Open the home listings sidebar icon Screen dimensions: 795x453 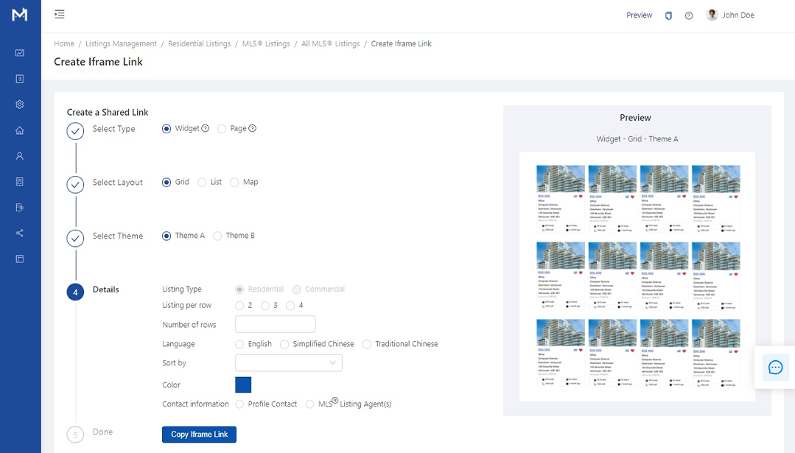(20, 130)
